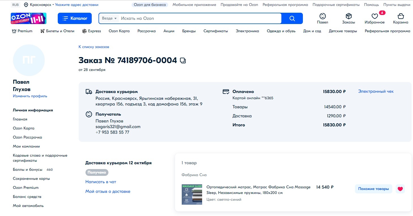Open Рассрочка category
Image resolution: width=413 pixels, height=216 pixels.
(147, 31)
